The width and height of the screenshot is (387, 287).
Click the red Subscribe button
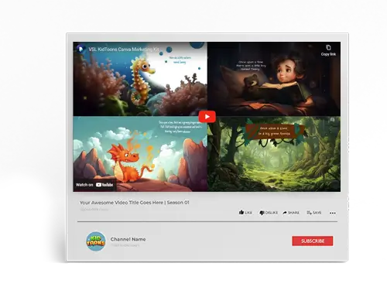tap(313, 241)
